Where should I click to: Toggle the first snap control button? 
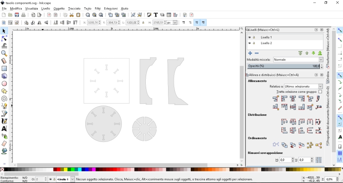340,30
